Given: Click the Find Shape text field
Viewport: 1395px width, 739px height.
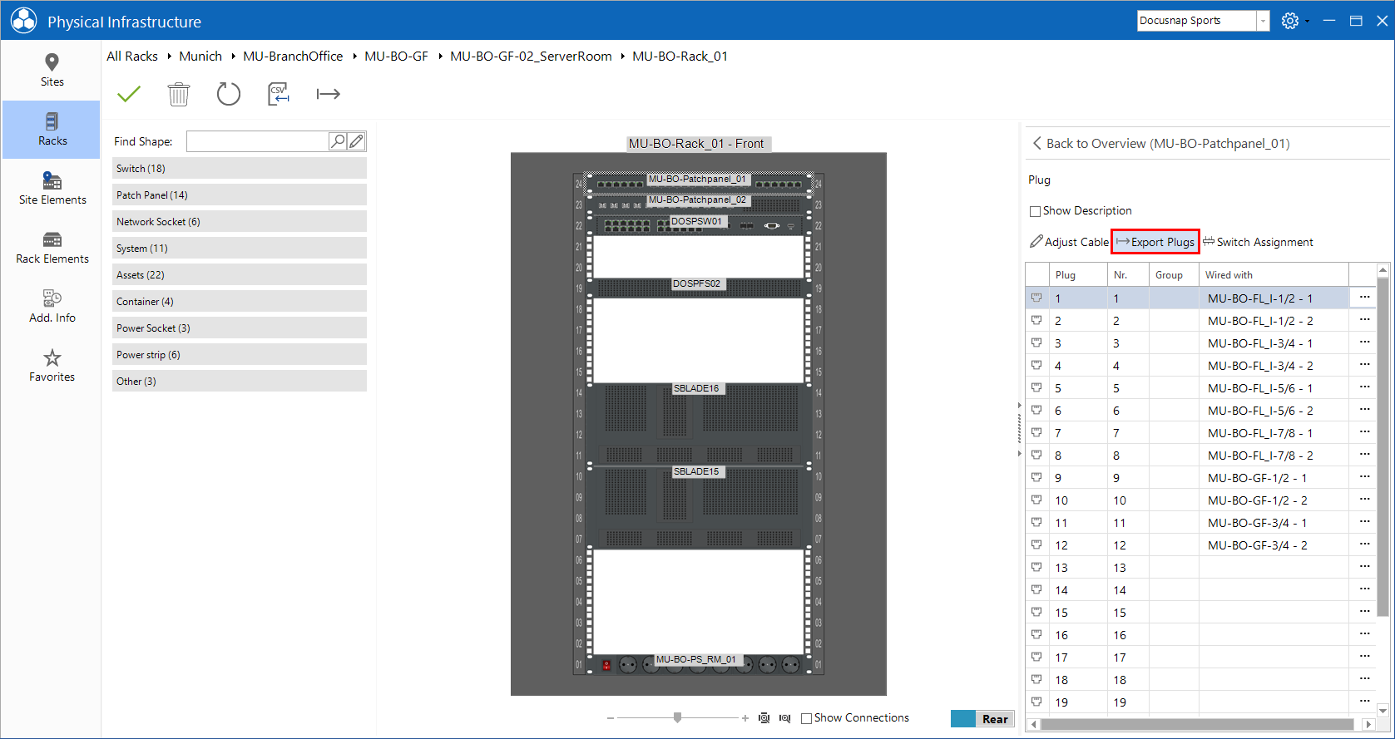Looking at the screenshot, I should tap(258, 141).
